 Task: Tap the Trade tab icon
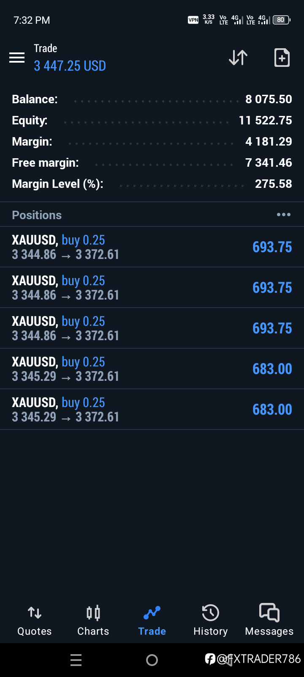pyautogui.click(x=152, y=613)
